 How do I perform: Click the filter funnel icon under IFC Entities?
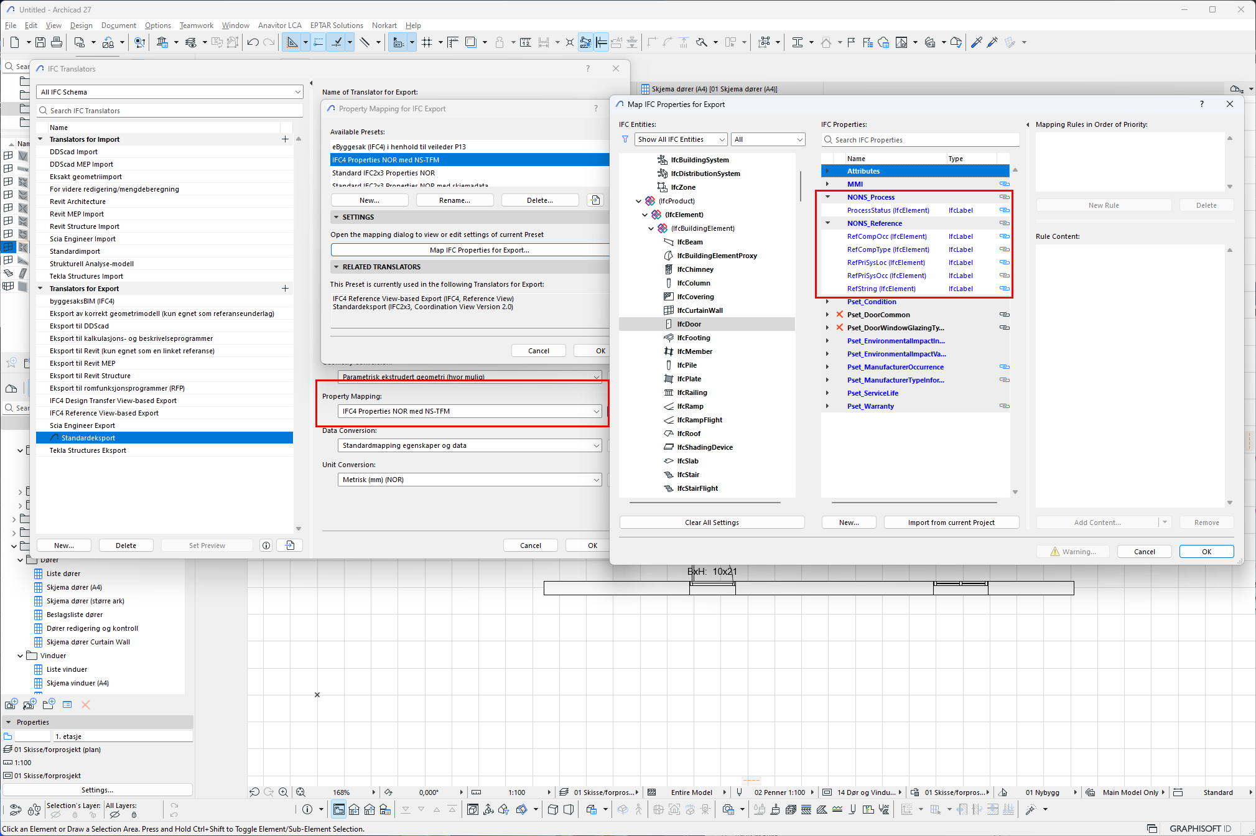coord(625,139)
